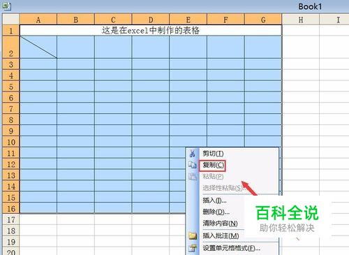Select row 14 header

point(11,187)
